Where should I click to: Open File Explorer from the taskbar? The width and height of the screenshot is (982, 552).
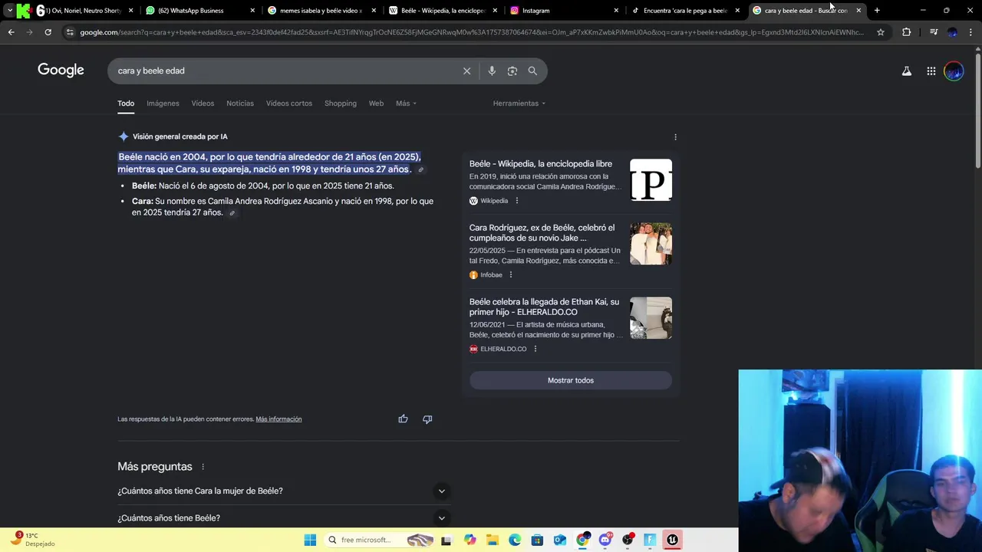[492, 540]
